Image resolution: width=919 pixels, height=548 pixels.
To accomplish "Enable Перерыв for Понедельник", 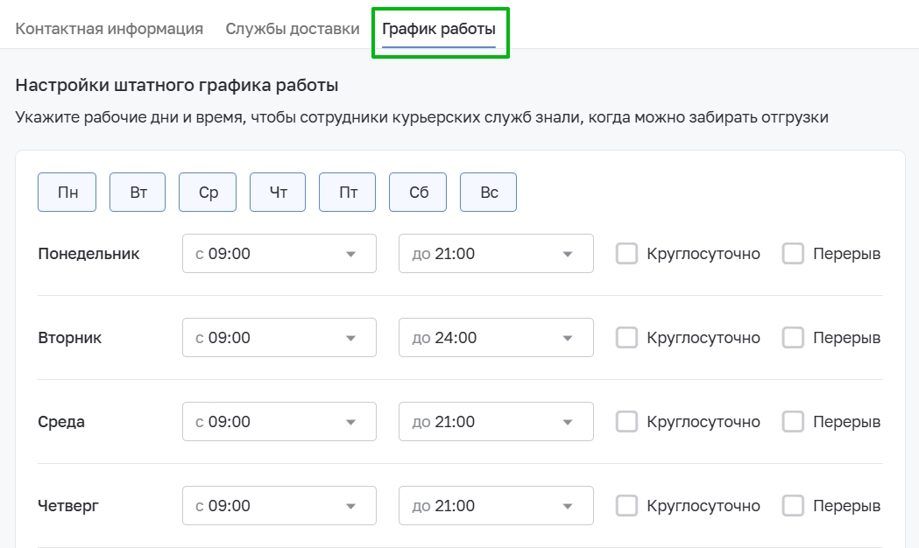I will click(793, 254).
